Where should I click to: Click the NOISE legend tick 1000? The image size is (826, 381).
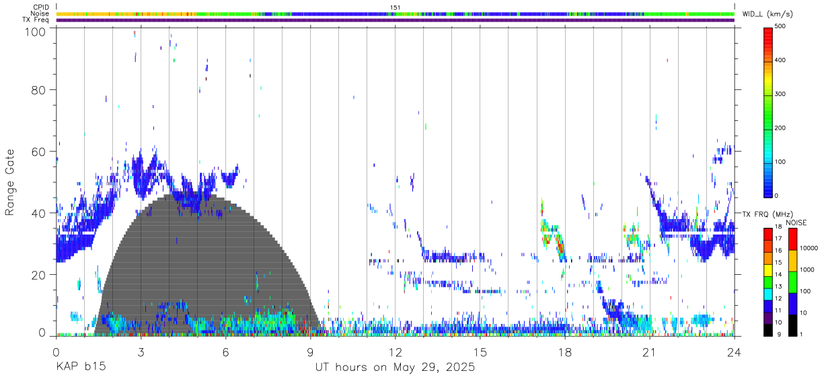[807, 269]
